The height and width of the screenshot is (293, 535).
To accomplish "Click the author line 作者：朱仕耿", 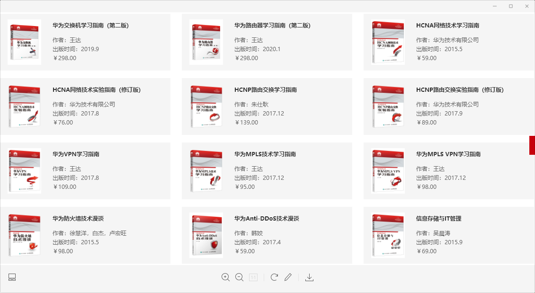I will (x=251, y=105).
